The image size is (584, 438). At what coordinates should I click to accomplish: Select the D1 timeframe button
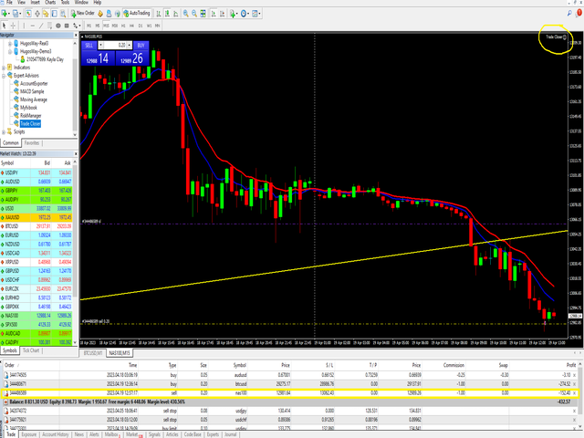tap(141, 26)
